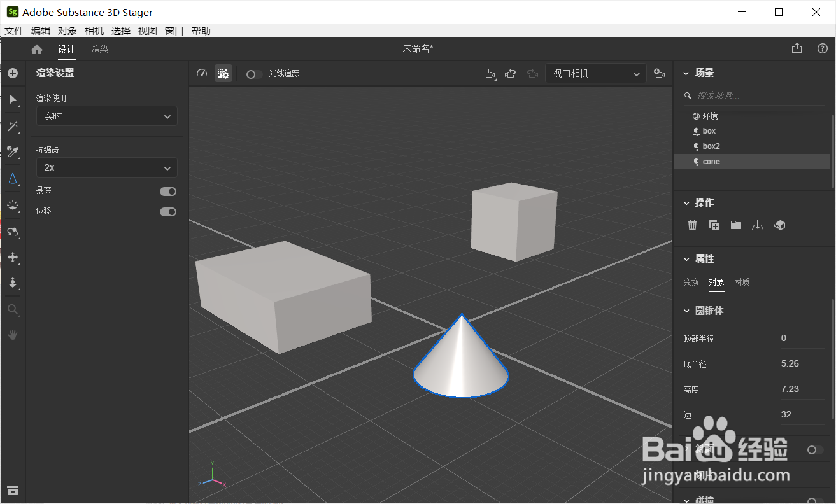Screen dimensions: 836x504
Task: Open the 视图 menu
Action: click(x=148, y=31)
